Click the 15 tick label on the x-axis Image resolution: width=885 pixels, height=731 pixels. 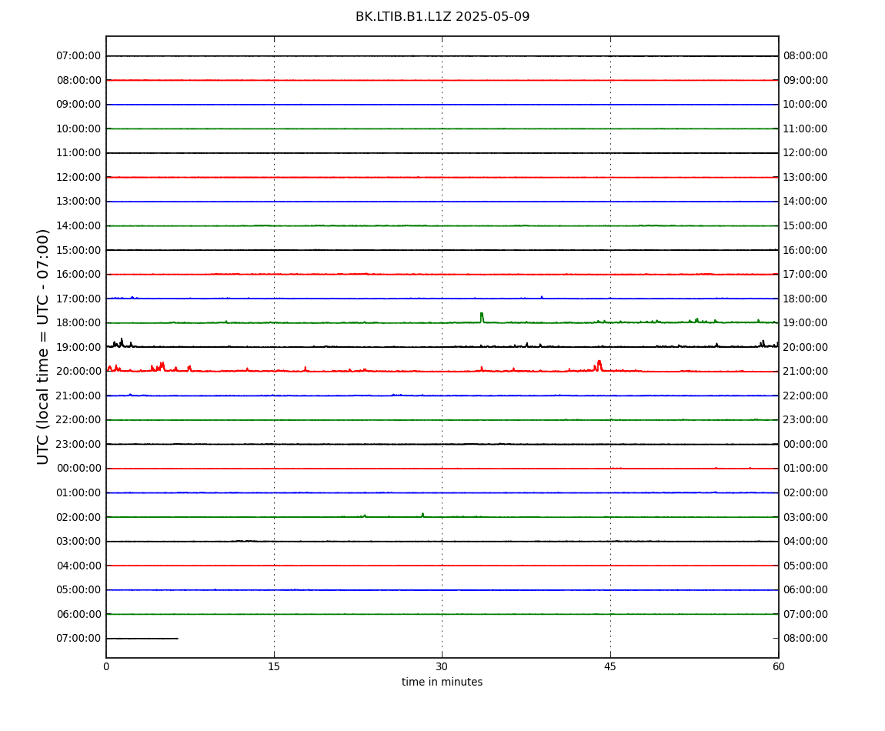click(x=274, y=666)
